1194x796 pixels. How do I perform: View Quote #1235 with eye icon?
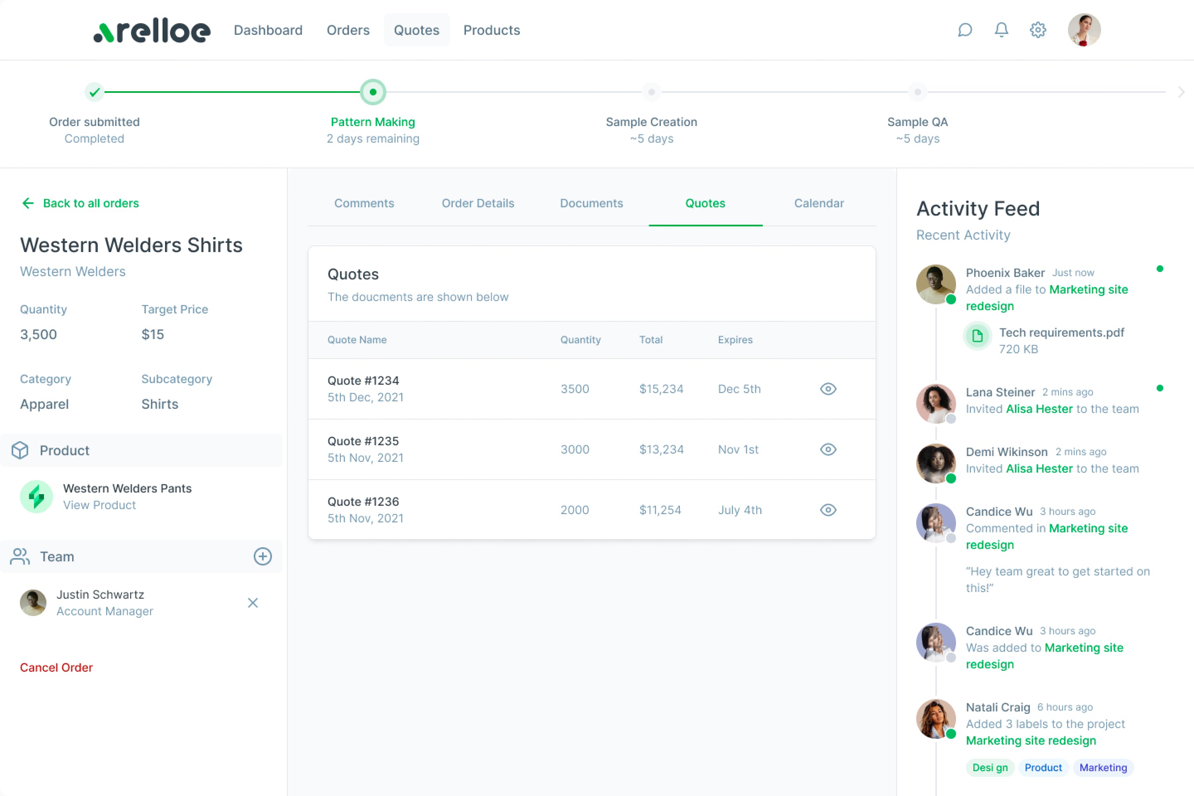[x=828, y=449]
